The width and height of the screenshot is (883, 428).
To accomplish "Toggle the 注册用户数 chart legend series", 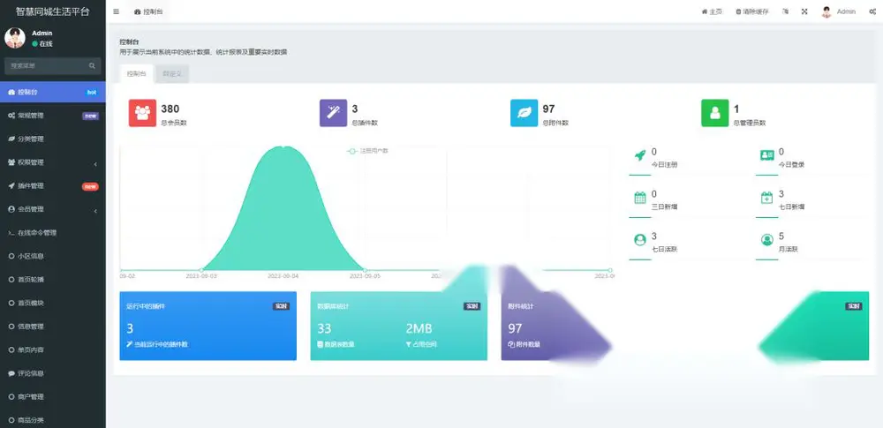I will 368,151.
